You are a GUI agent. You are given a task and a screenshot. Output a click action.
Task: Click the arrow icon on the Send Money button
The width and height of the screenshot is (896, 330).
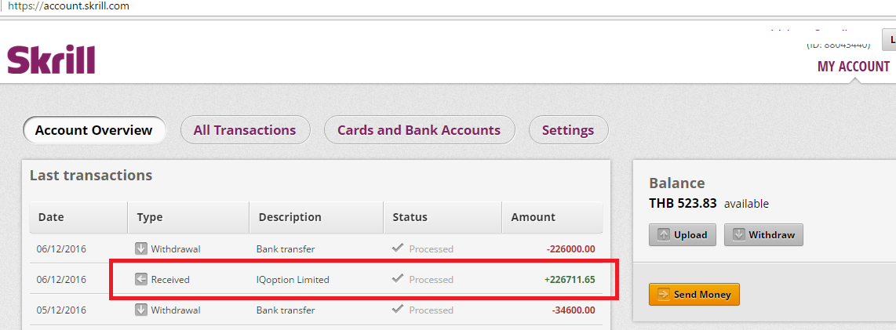[663, 295]
